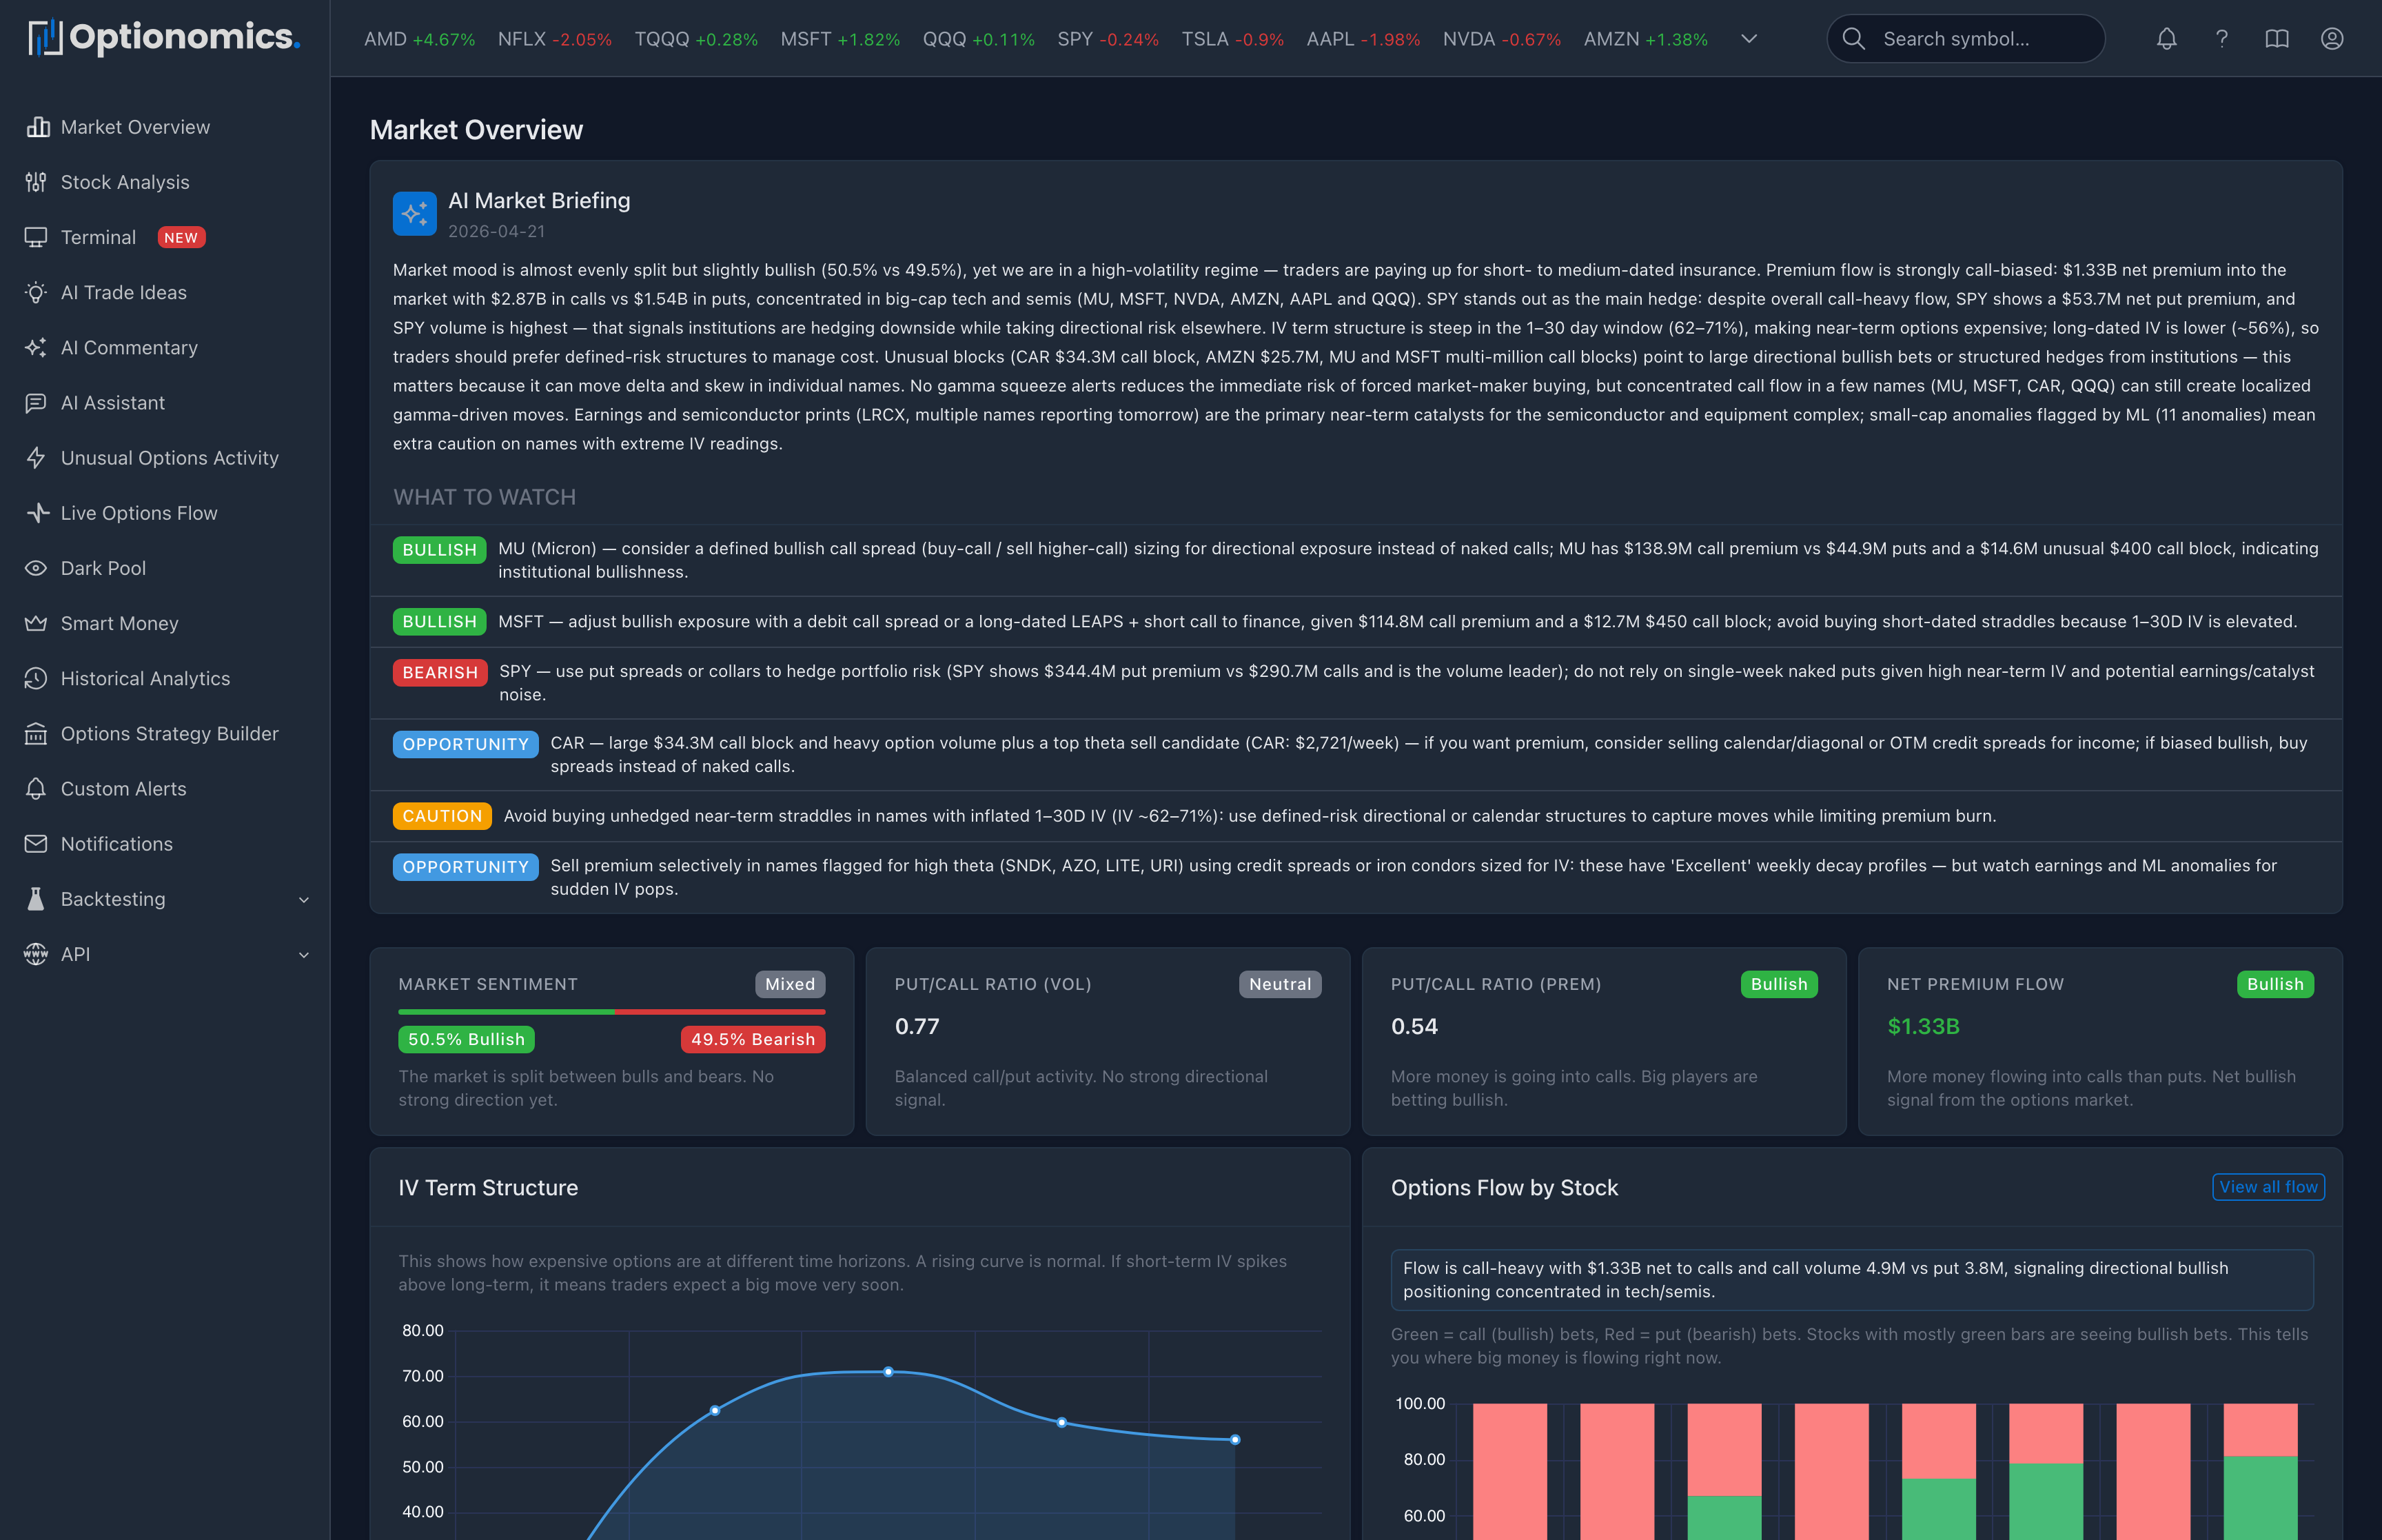Click the AI Commentary sparkle icon
The image size is (2382, 1540).
pyautogui.click(x=37, y=347)
